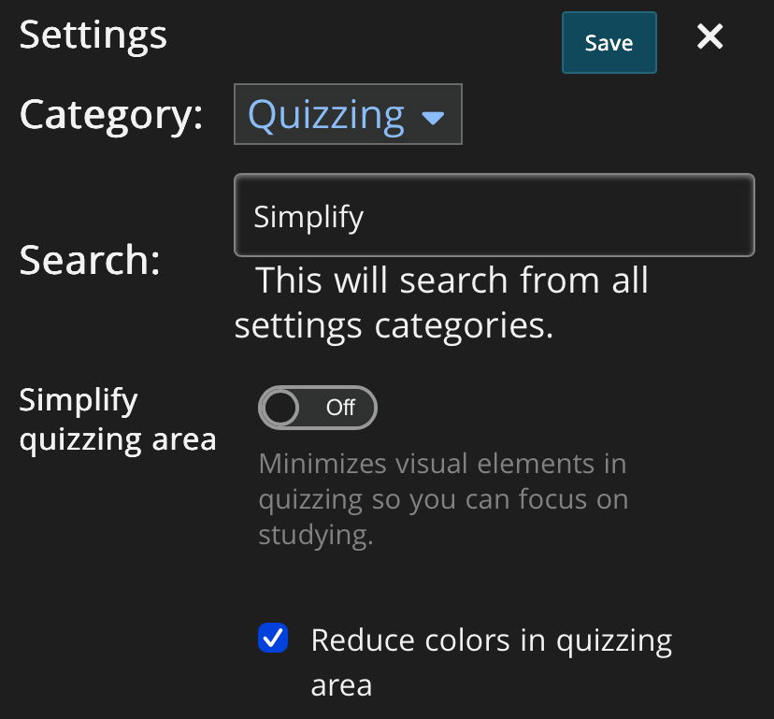Focus the Search field containing Simplify
The image size is (774, 719).
(x=493, y=216)
